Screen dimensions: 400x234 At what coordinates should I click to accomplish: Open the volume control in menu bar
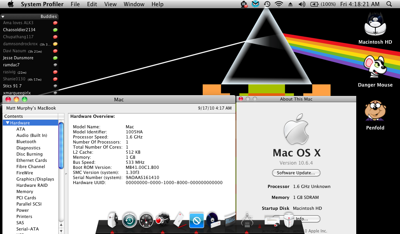click(302, 4)
